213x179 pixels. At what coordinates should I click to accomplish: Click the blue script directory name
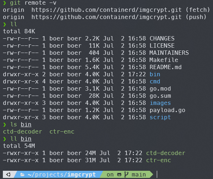tap(160, 117)
